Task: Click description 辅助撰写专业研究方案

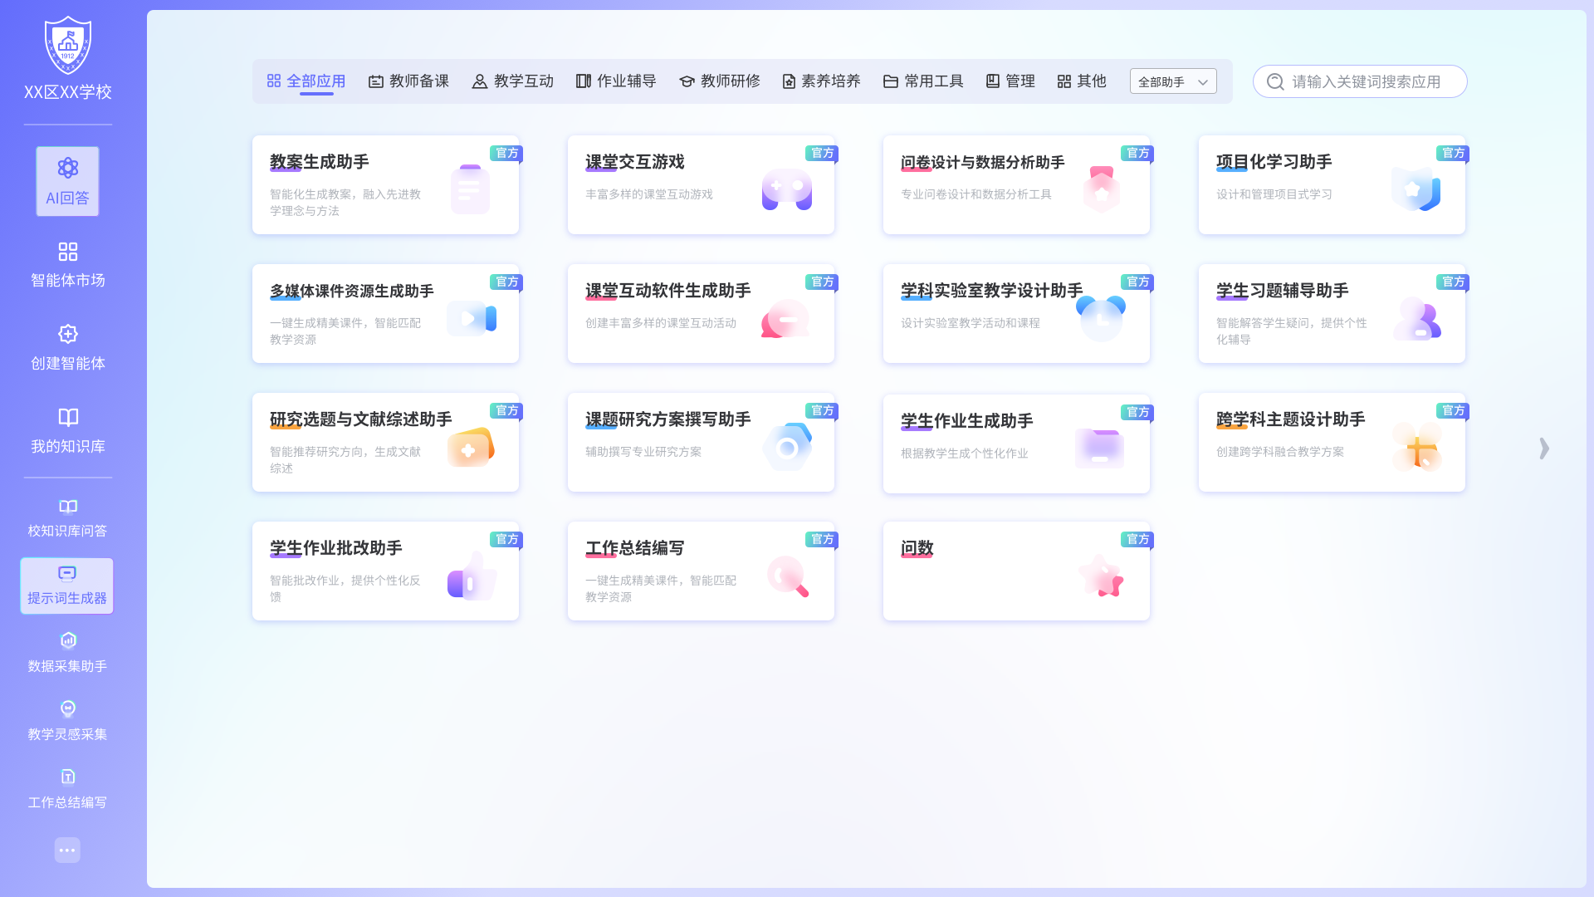Action: [643, 452]
